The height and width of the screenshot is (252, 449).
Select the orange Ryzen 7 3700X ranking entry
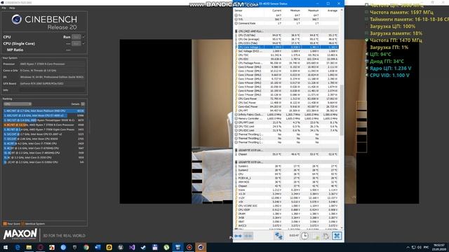click(43, 125)
